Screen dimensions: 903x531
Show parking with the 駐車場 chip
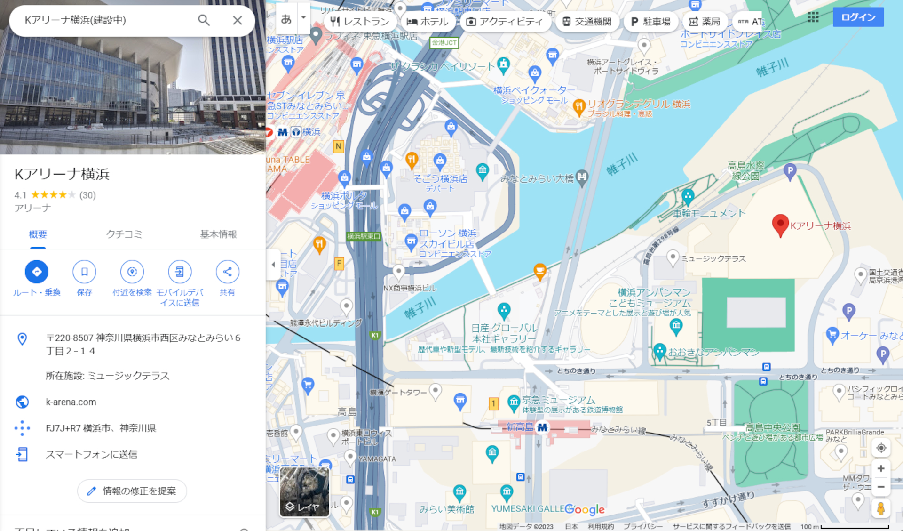[x=651, y=21]
